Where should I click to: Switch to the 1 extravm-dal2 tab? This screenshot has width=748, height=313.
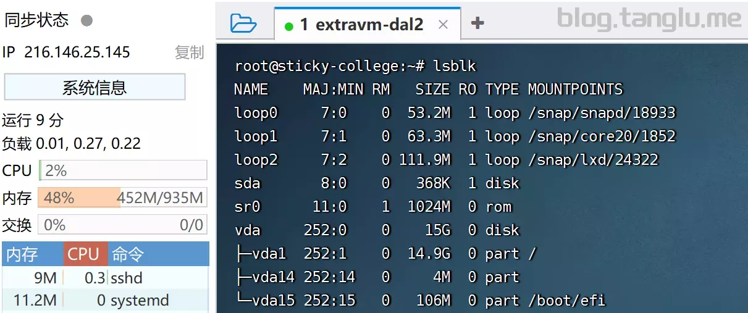tap(361, 25)
